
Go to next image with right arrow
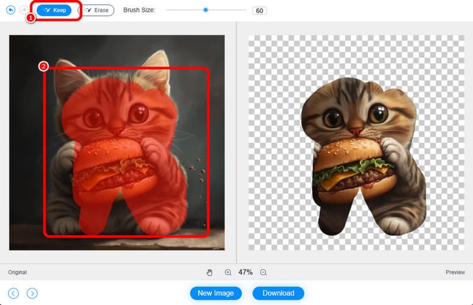pos(33,293)
